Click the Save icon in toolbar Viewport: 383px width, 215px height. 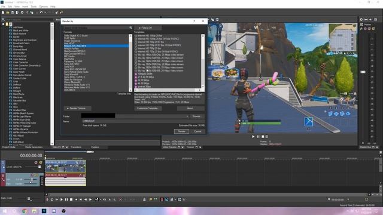click(x=13, y=12)
